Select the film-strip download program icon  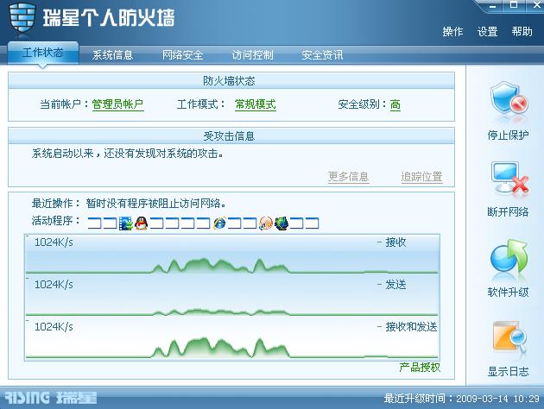(x=125, y=223)
